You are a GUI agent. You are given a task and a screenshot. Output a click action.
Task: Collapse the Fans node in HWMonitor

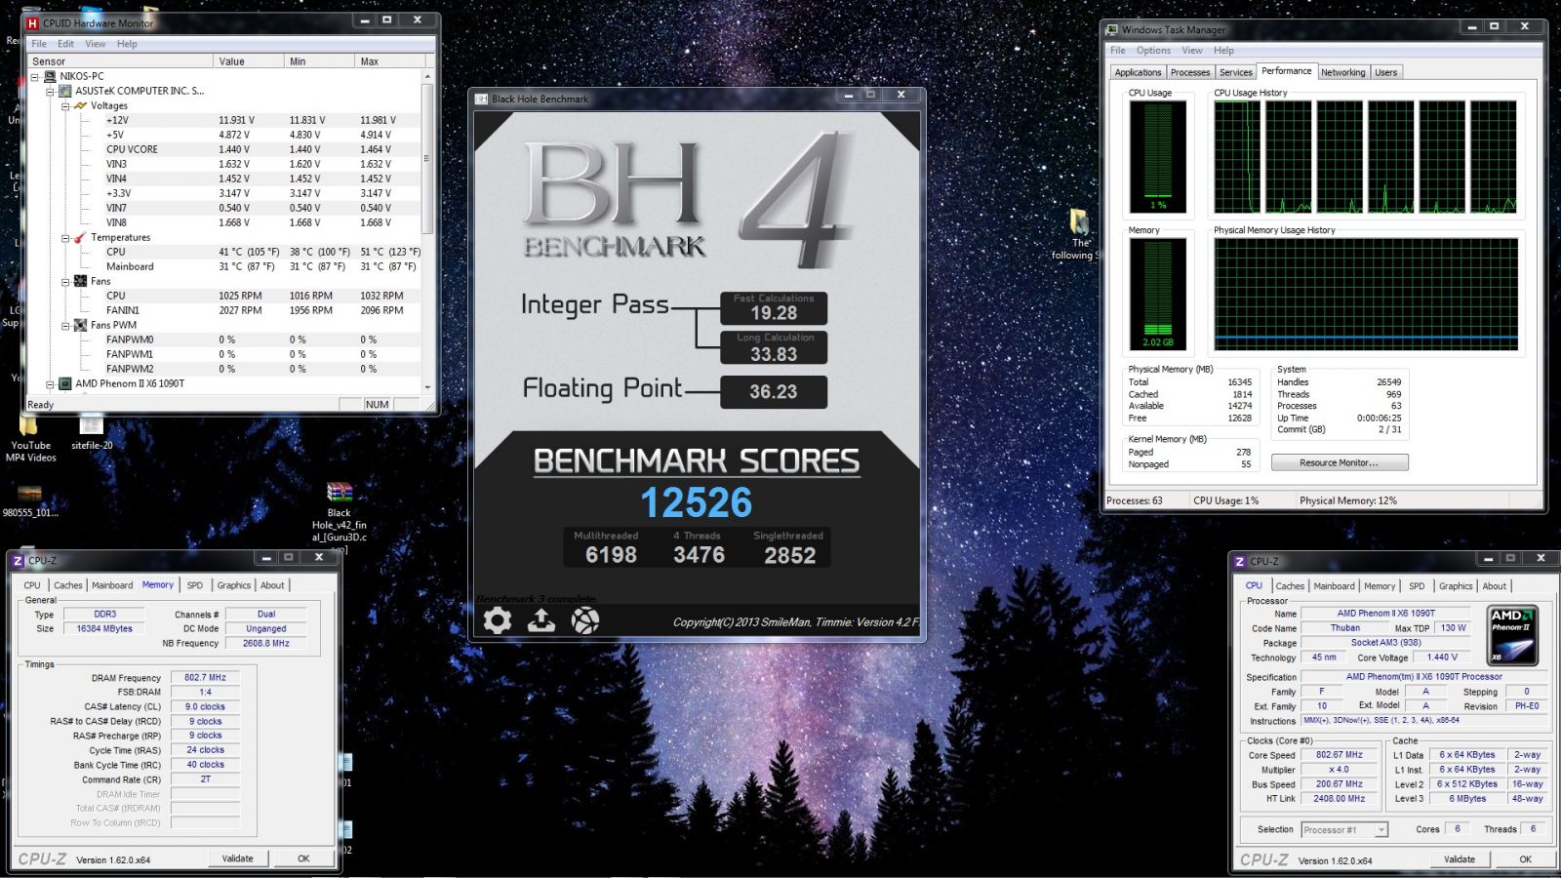(66, 281)
